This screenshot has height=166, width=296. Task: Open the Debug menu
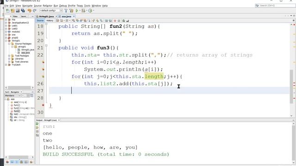pyautogui.click(x=63, y=6)
